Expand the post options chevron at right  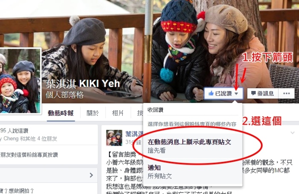(x=292, y=132)
